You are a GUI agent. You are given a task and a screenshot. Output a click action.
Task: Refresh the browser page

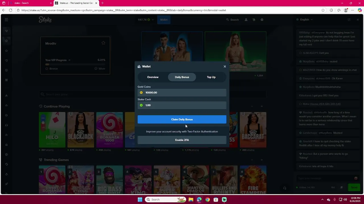click(11, 10)
